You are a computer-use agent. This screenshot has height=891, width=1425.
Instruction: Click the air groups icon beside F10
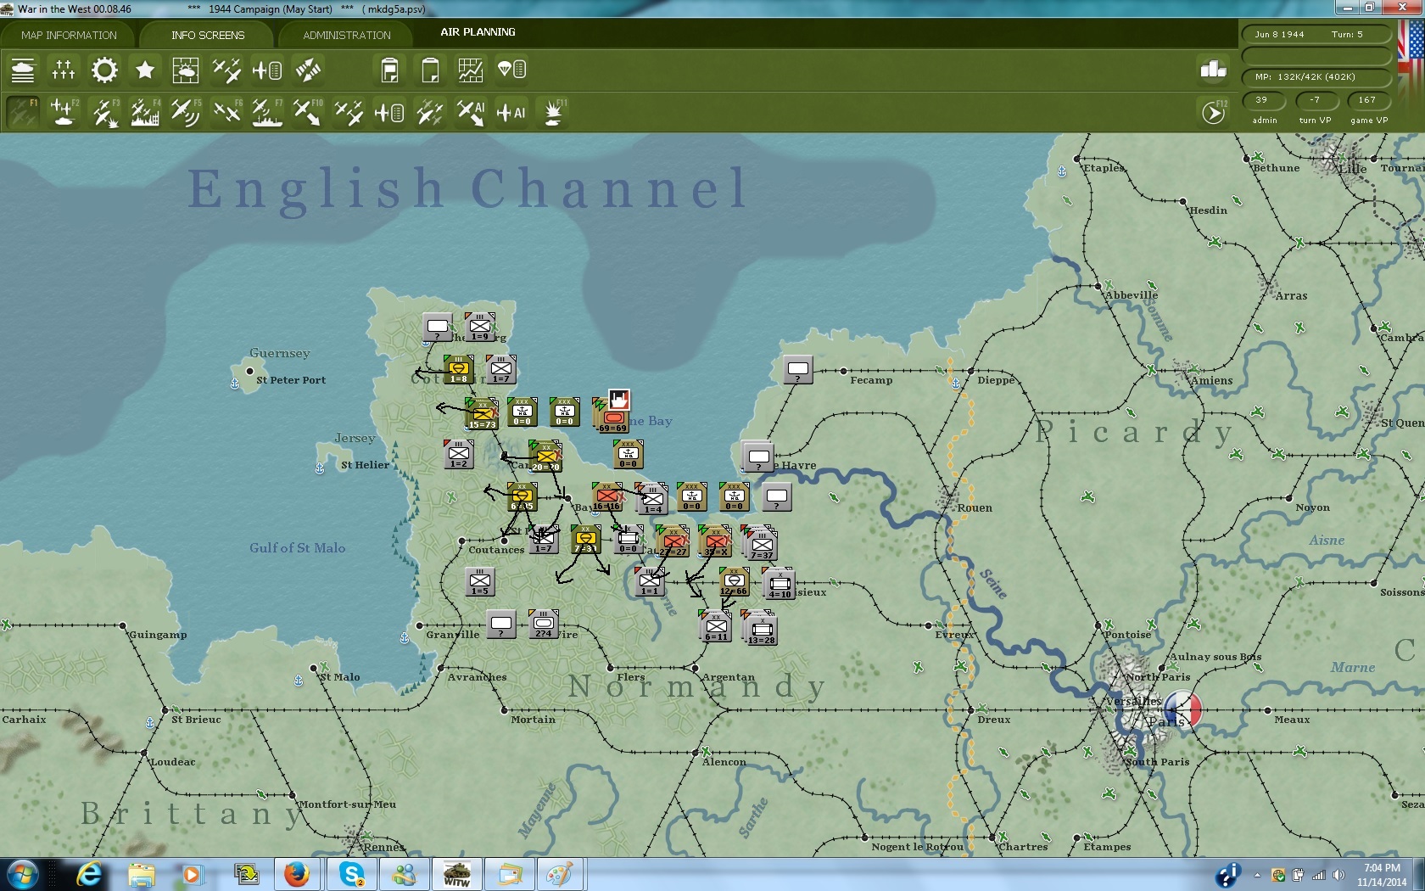pos(349,112)
